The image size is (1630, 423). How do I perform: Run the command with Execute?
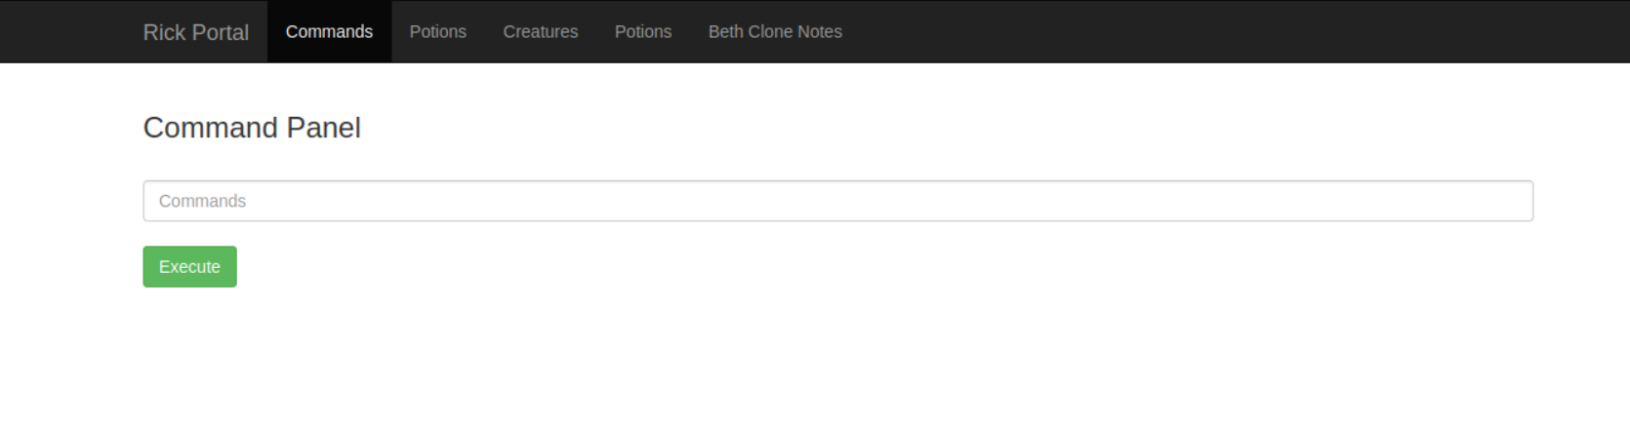pyautogui.click(x=189, y=267)
